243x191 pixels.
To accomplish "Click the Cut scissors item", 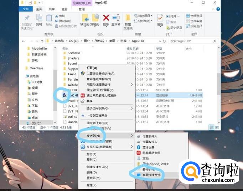I will point(60,16).
